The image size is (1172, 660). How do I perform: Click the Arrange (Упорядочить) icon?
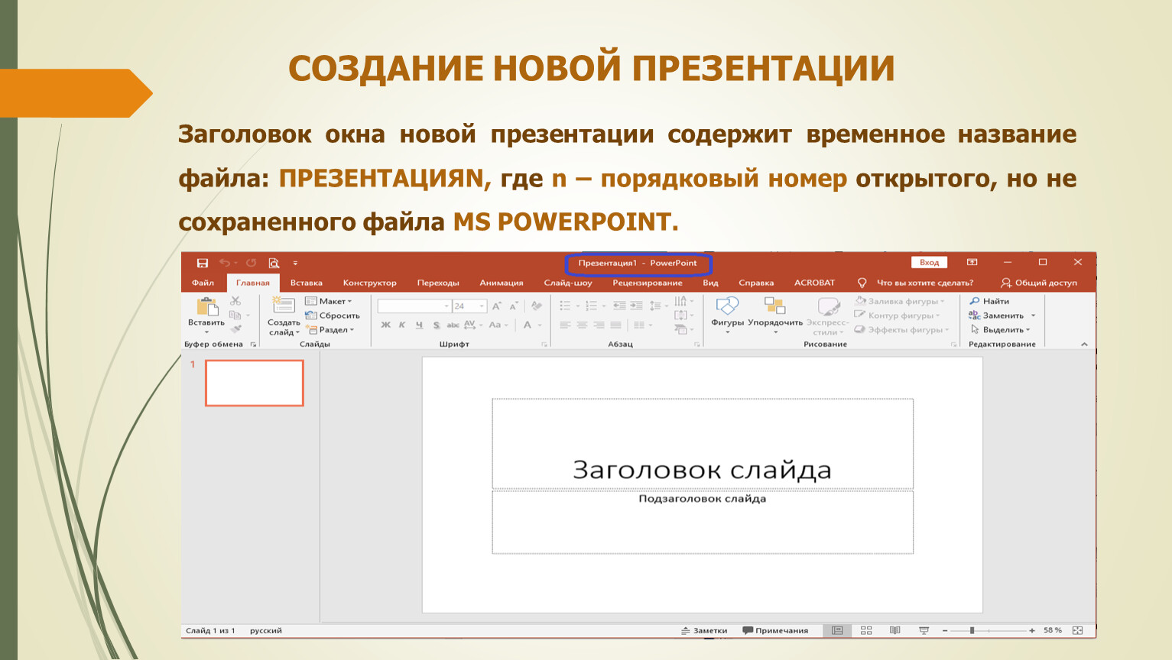(774, 307)
